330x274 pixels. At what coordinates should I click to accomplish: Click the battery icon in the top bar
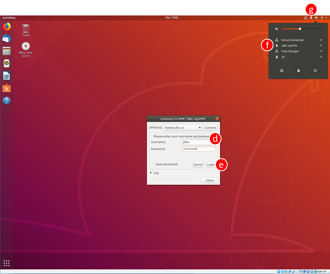pyautogui.click(x=322, y=17)
